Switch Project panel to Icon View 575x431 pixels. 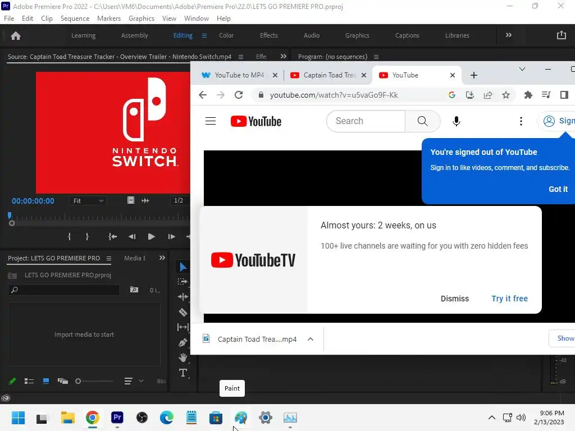(46, 381)
